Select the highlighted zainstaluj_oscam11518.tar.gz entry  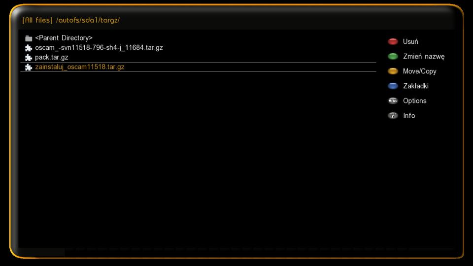198,67
